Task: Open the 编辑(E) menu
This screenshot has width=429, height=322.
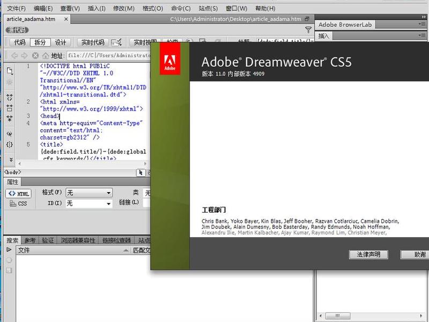Action: 43,9
